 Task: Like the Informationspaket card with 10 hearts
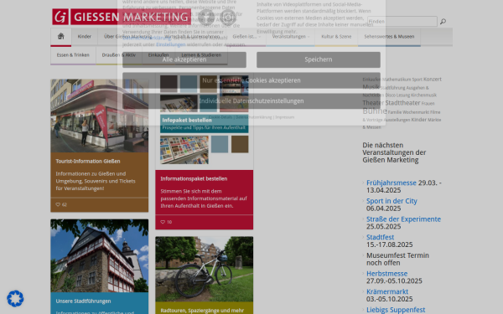[166, 222]
